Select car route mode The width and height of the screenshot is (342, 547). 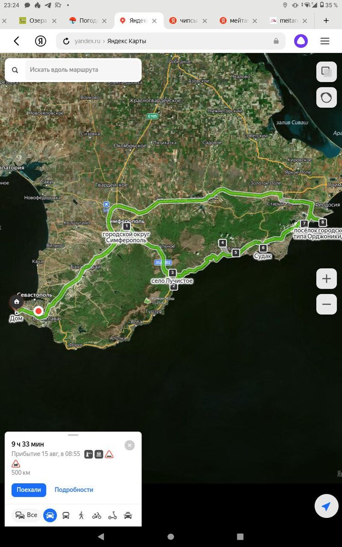pos(50,516)
